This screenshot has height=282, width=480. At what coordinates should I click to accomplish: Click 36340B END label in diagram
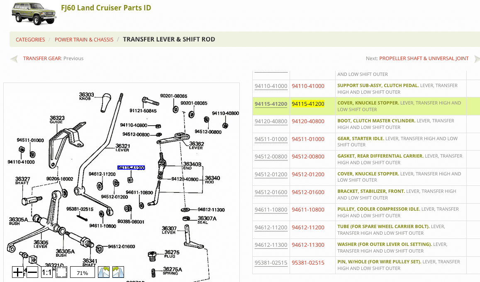point(192,166)
